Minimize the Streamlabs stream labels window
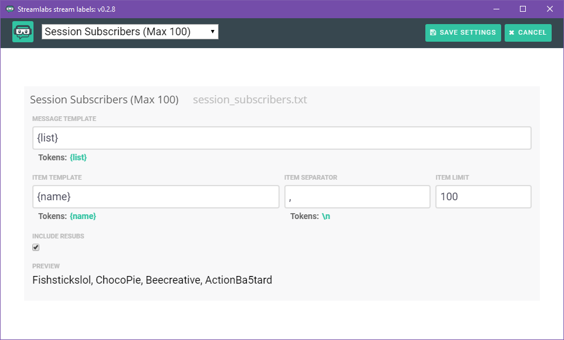 496,9
